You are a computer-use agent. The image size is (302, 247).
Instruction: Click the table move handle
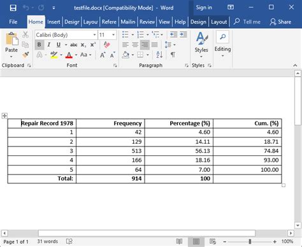point(4,116)
